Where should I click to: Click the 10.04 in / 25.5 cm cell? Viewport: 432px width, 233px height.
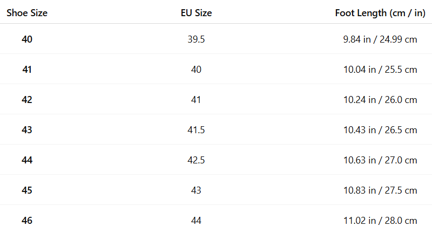(x=380, y=70)
